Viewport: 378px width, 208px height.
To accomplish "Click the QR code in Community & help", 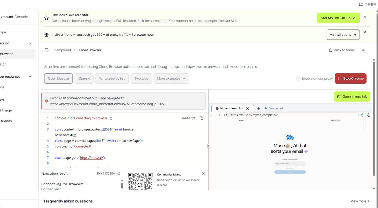I will point(140,181).
